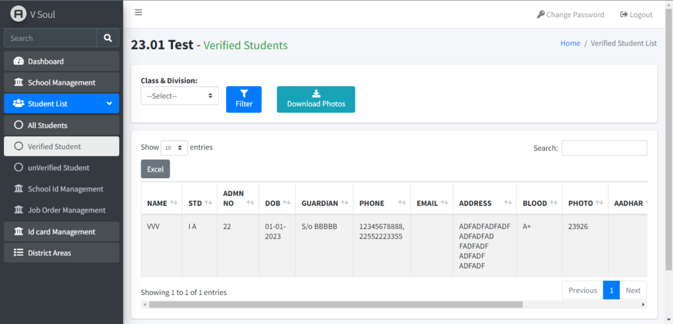Open Id card Management in sidebar
673x324 pixels.
pos(61,232)
